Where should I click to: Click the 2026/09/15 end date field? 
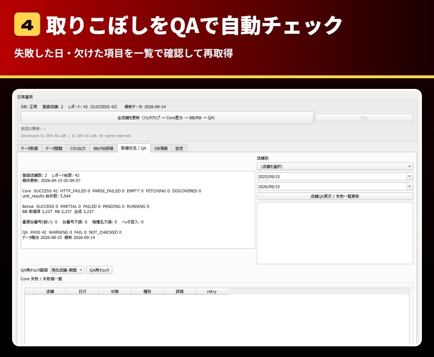coord(332,186)
